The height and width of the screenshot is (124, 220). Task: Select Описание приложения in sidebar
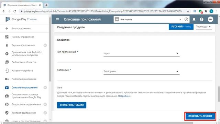click(24, 87)
